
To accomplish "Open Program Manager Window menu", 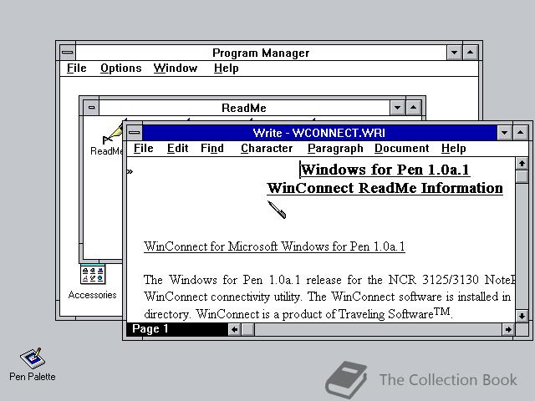I will coord(176,69).
